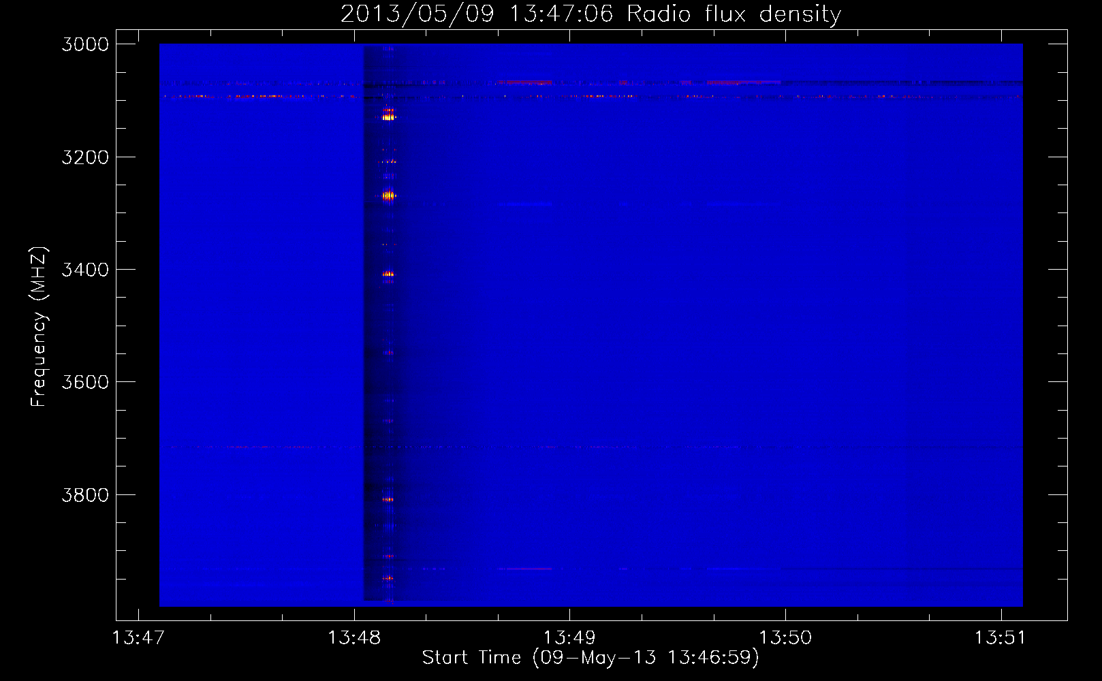
Task: Click the 3000 frequency axis label
Action: click(85, 44)
